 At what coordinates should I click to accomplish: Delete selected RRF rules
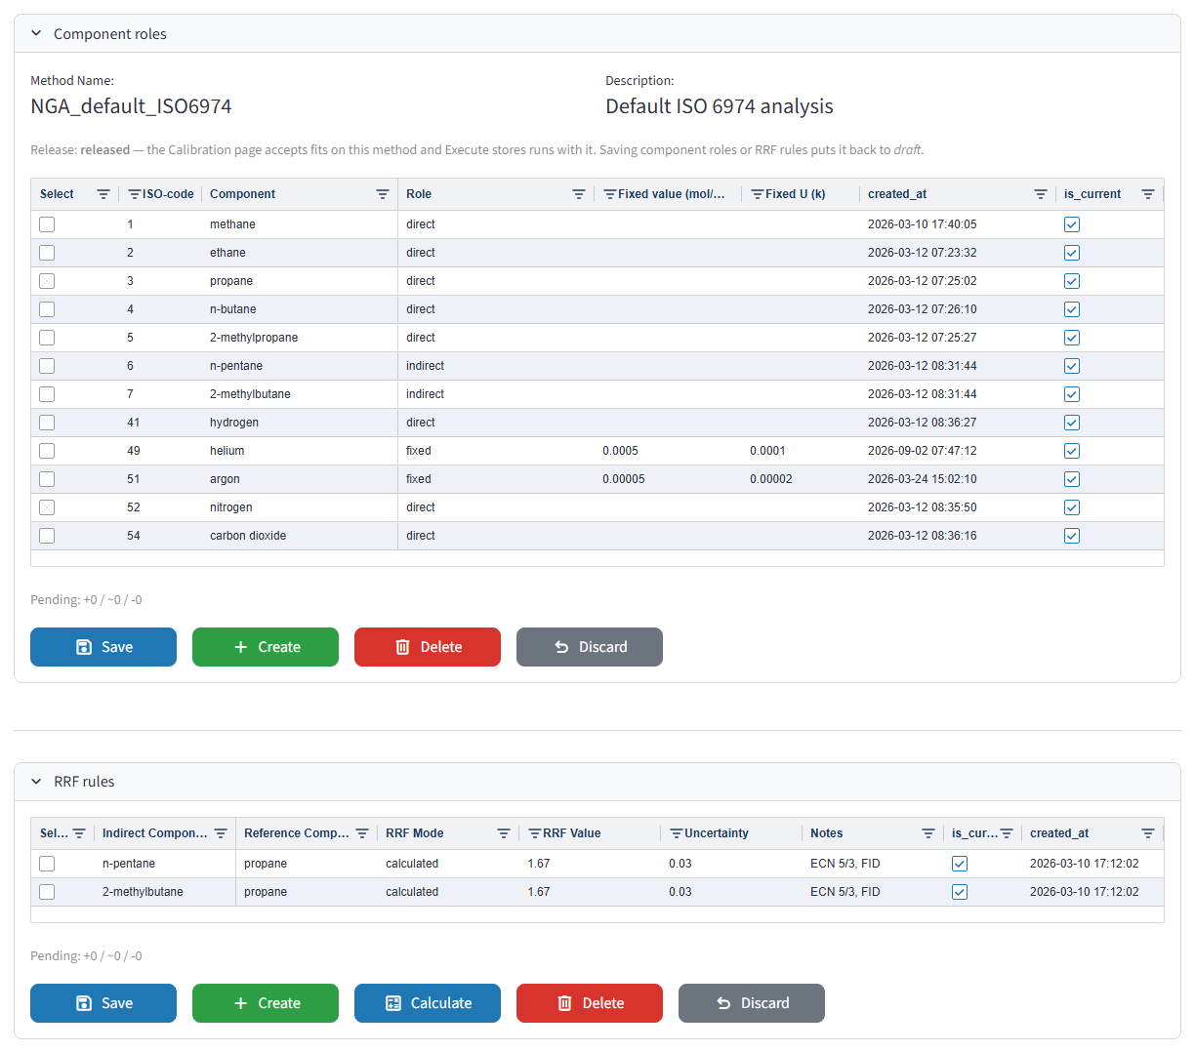[590, 1003]
